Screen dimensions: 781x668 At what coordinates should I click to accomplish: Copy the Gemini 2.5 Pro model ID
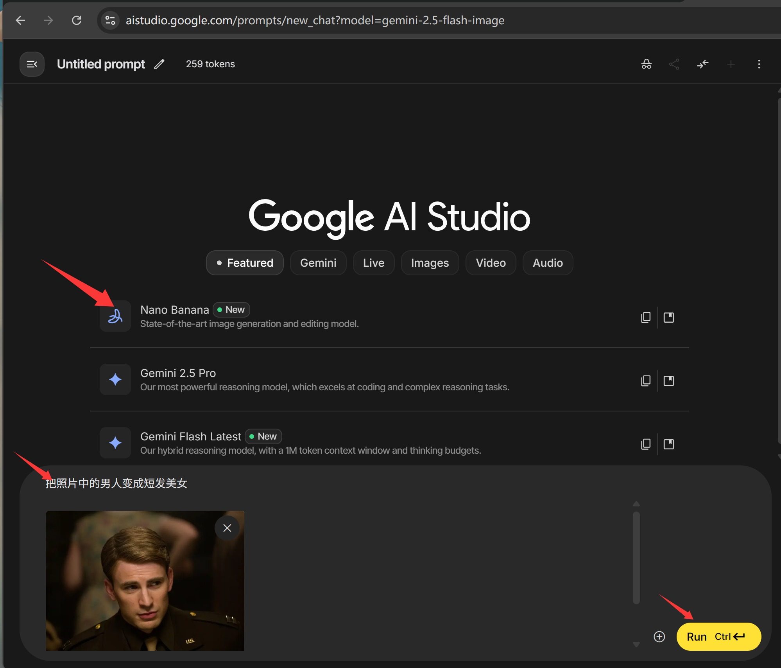(646, 381)
